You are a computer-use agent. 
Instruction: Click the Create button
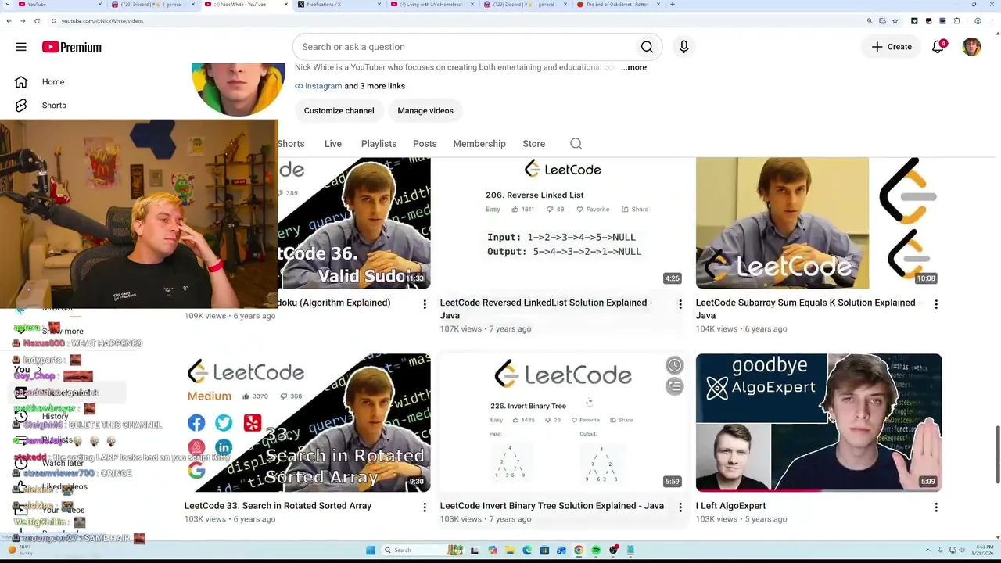[x=892, y=47]
